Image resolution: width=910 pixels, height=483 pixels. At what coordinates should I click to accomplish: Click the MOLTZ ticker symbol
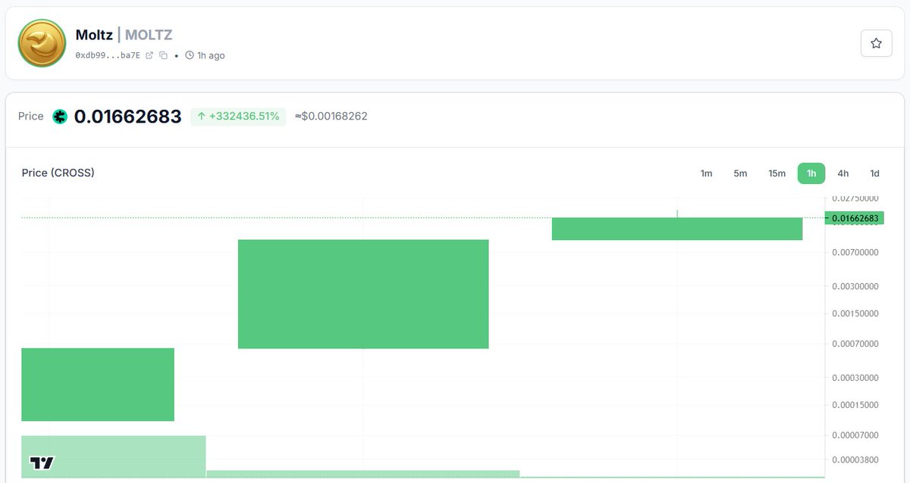click(149, 35)
